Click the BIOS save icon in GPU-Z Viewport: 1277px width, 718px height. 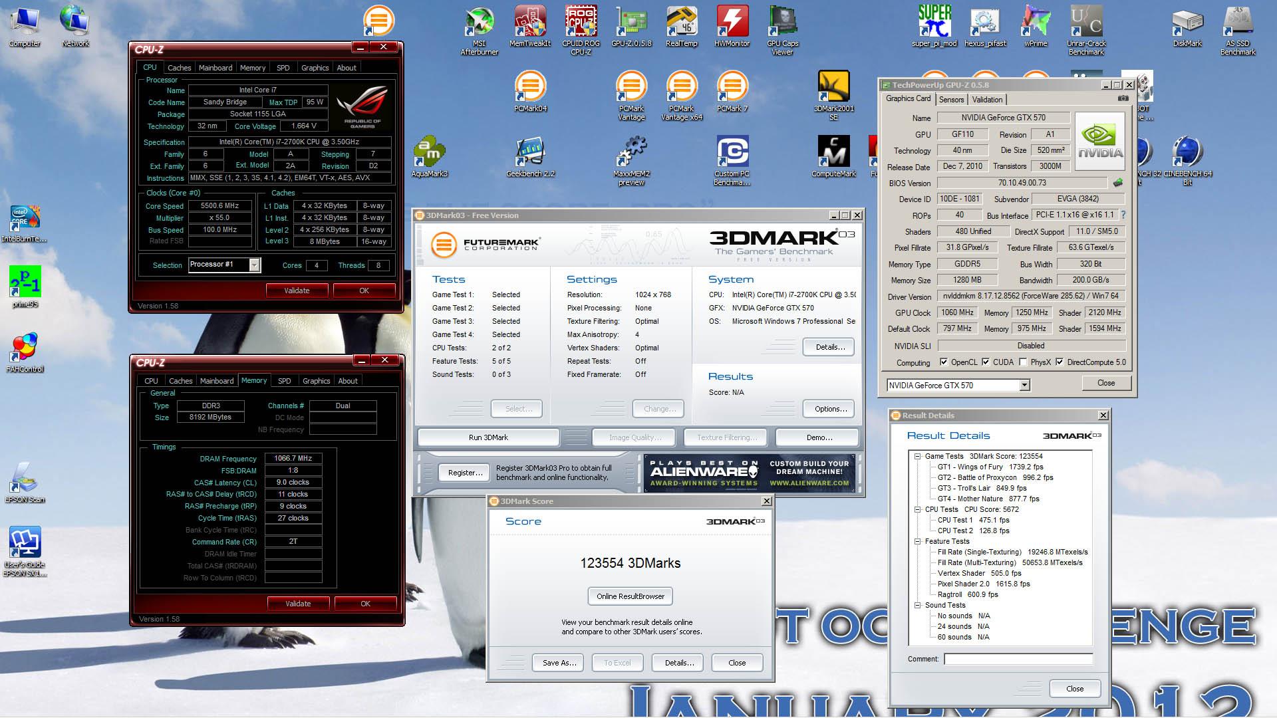click(x=1118, y=182)
